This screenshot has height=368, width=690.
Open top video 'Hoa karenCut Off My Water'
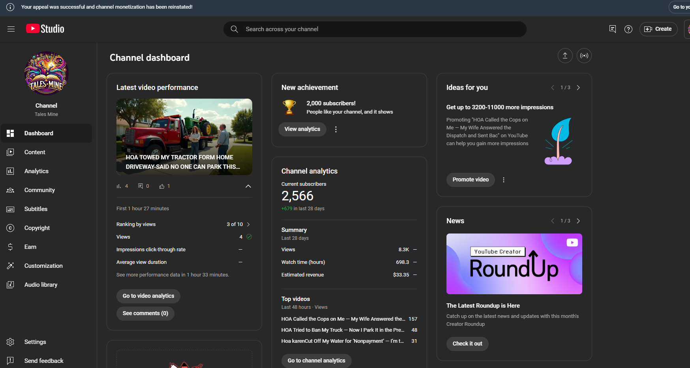pyautogui.click(x=343, y=341)
